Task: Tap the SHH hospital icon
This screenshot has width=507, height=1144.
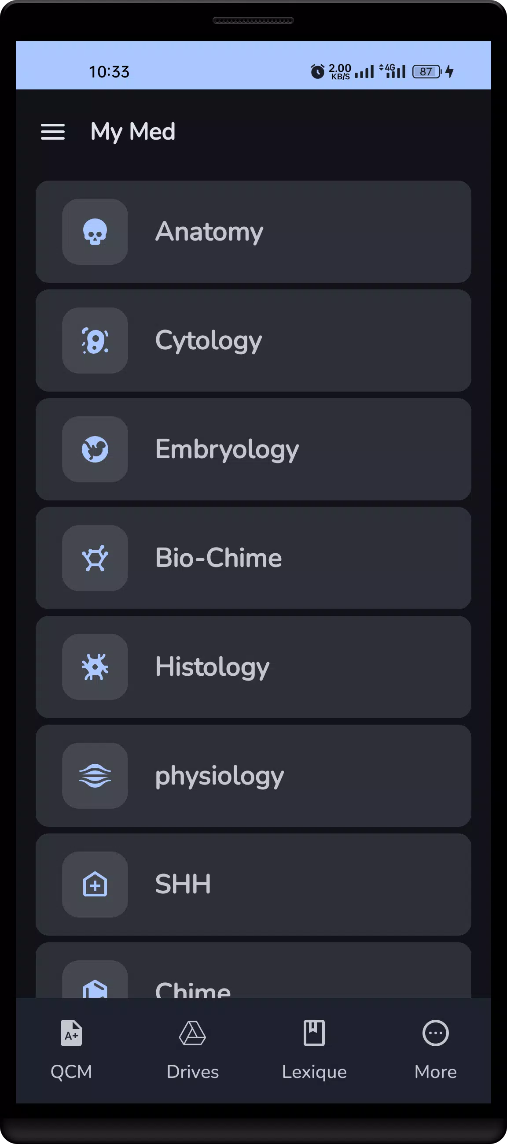Action: 95,885
